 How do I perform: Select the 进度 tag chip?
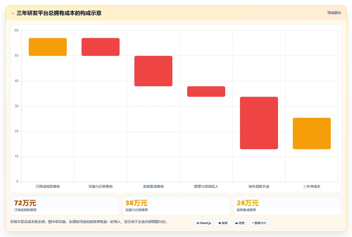[x=240, y=223]
